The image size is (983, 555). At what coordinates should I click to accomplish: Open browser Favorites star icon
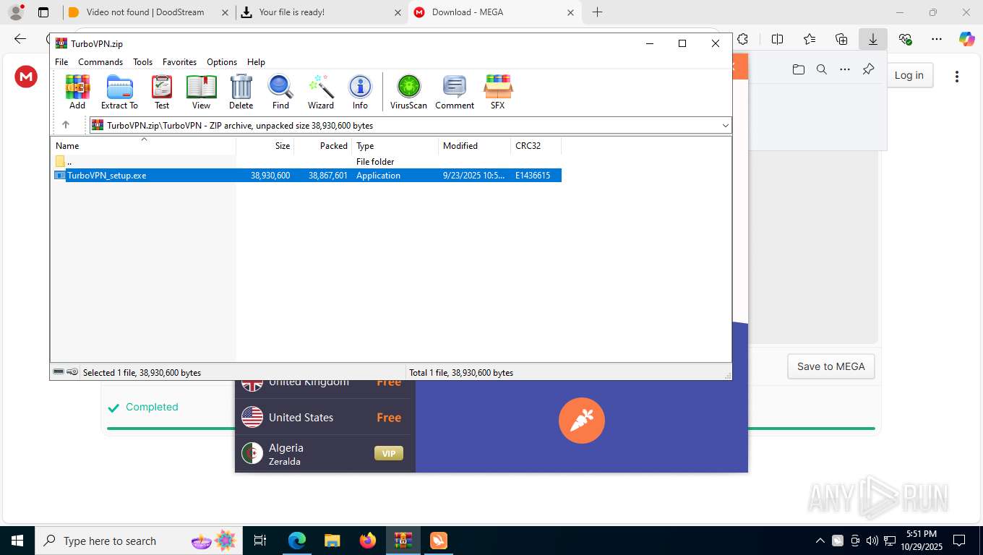click(x=810, y=39)
